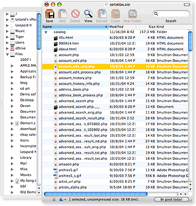Select the ebay sales folder in sidebar

coord(28,135)
